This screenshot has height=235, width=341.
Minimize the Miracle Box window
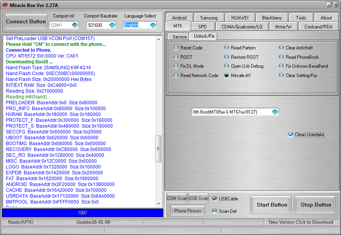coord(329,5)
